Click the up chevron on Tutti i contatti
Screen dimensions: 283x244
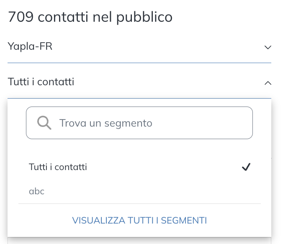click(x=268, y=83)
